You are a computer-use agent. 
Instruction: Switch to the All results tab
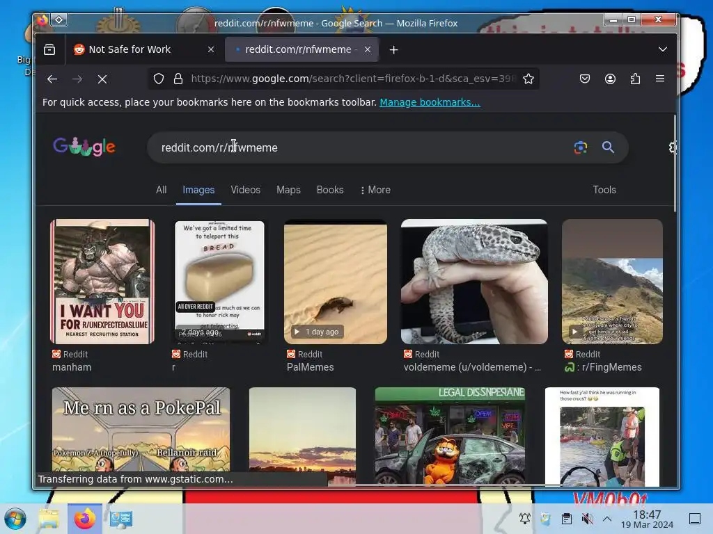coord(161,190)
